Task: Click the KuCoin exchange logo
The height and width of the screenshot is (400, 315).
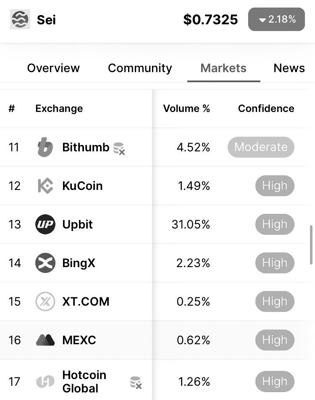Action: 45,186
